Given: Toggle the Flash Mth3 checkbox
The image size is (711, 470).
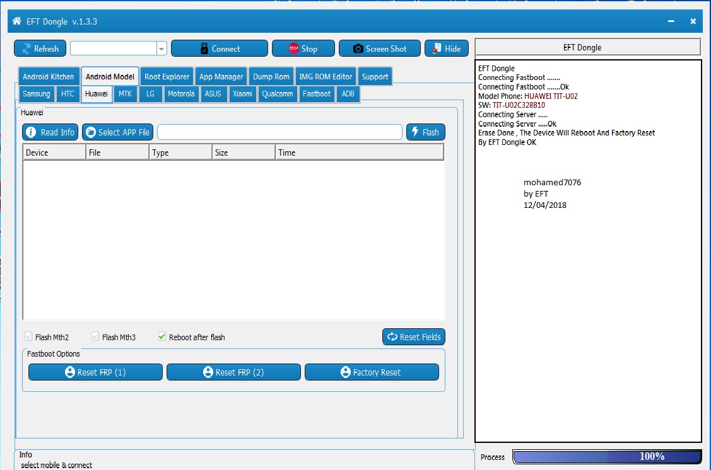Looking at the screenshot, I should point(95,336).
